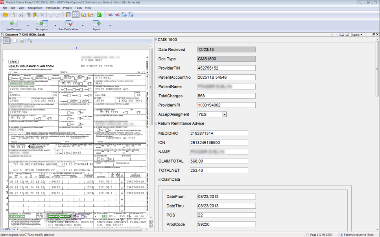The height and width of the screenshot is (237, 380).
Task: Click the first document-with-blue-arrow icon
Action: [x=124, y=15]
